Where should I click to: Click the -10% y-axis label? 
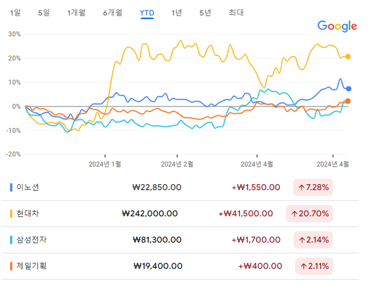pos(14,131)
